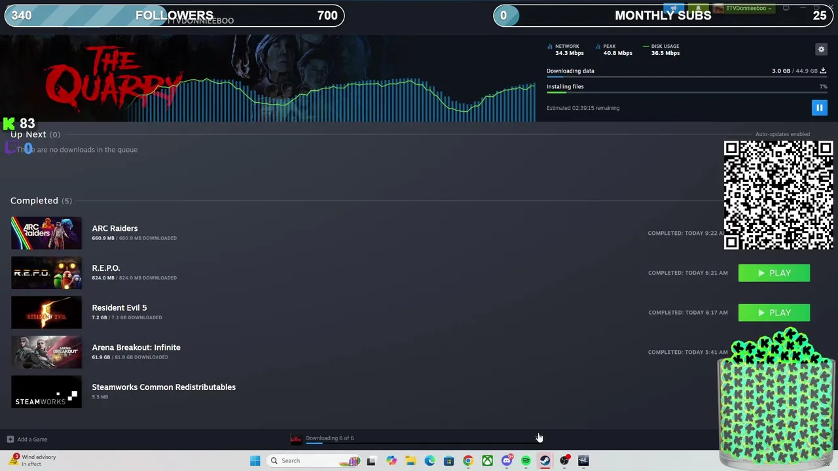Screen dimensions: 838x471
Task: Click the Steam taskbar icon
Action: coord(545,461)
